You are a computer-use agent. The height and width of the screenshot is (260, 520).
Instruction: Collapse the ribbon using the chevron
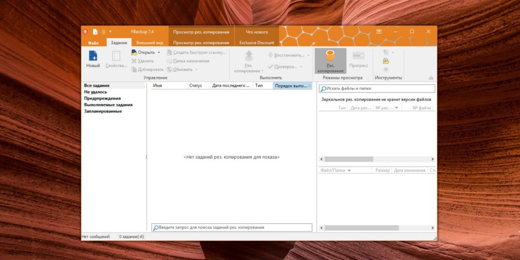pyautogui.click(x=431, y=78)
